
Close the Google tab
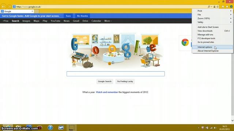[33, 11]
